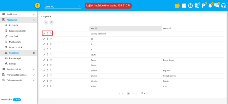Expand the Adminisztráció section

[34, 69]
